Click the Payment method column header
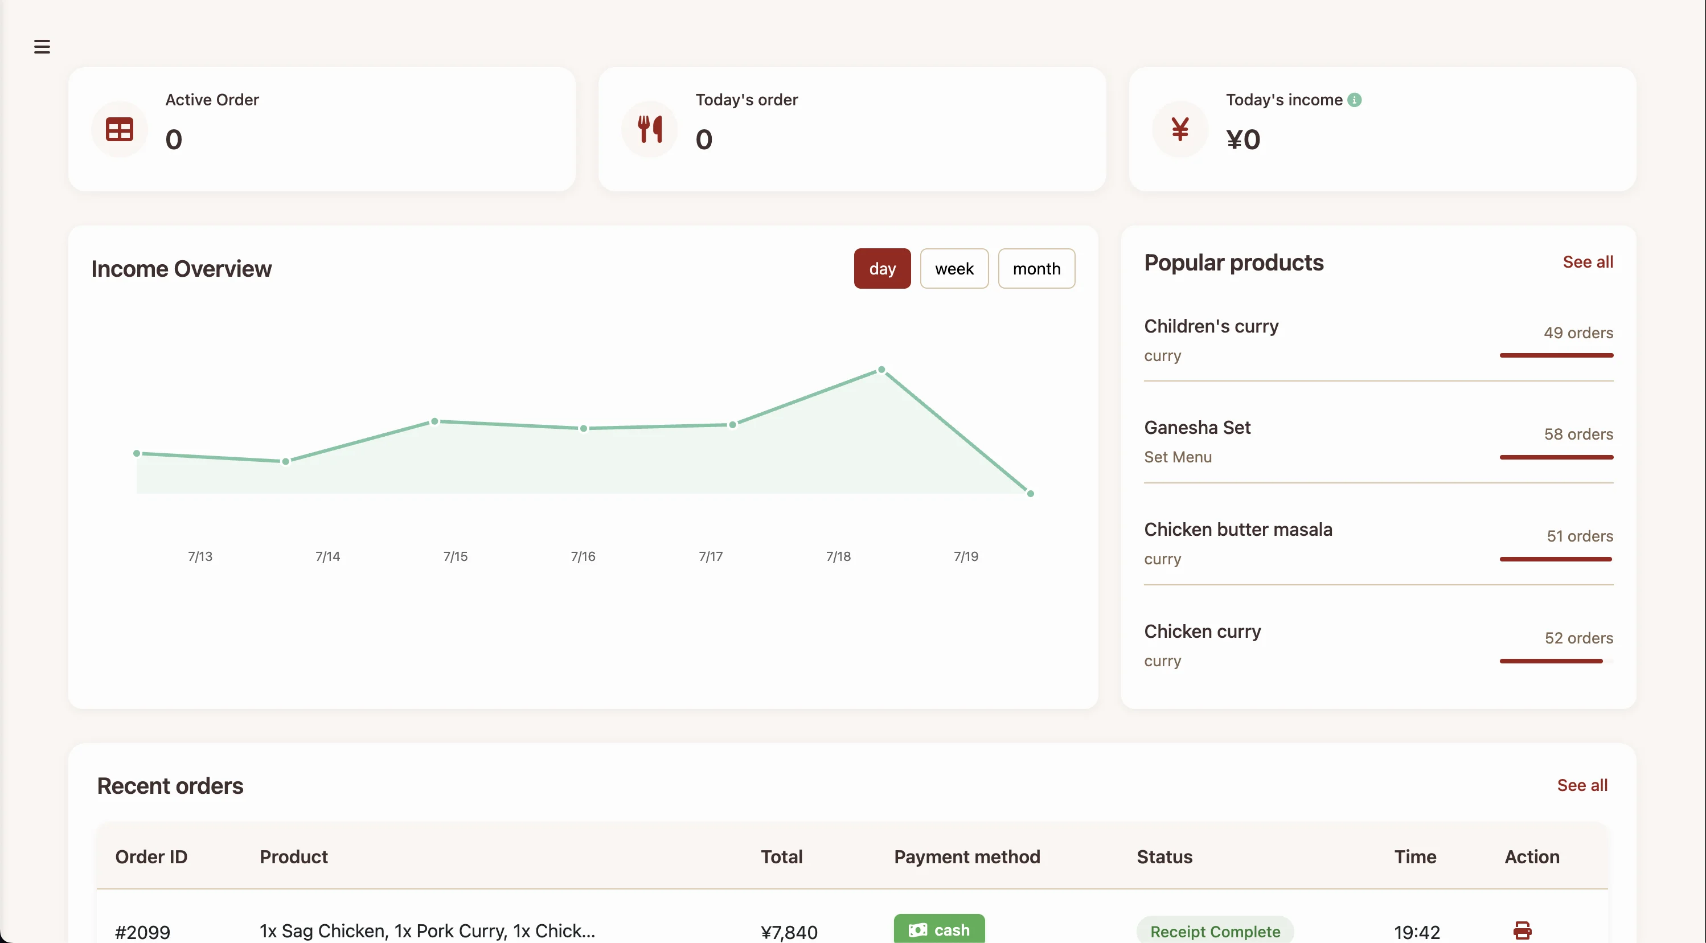Image resolution: width=1706 pixels, height=943 pixels. click(x=967, y=857)
